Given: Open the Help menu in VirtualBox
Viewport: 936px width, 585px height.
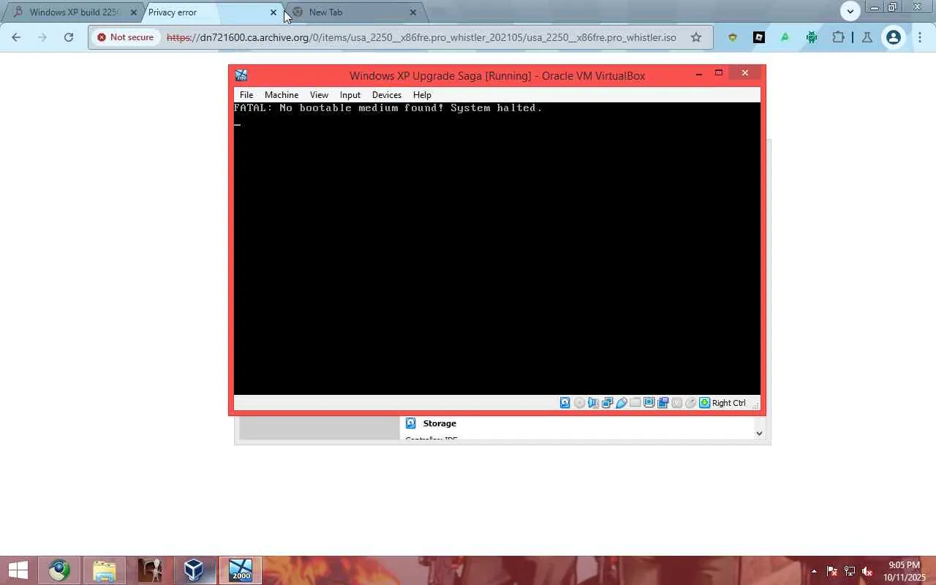Looking at the screenshot, I should coord(422,95).
